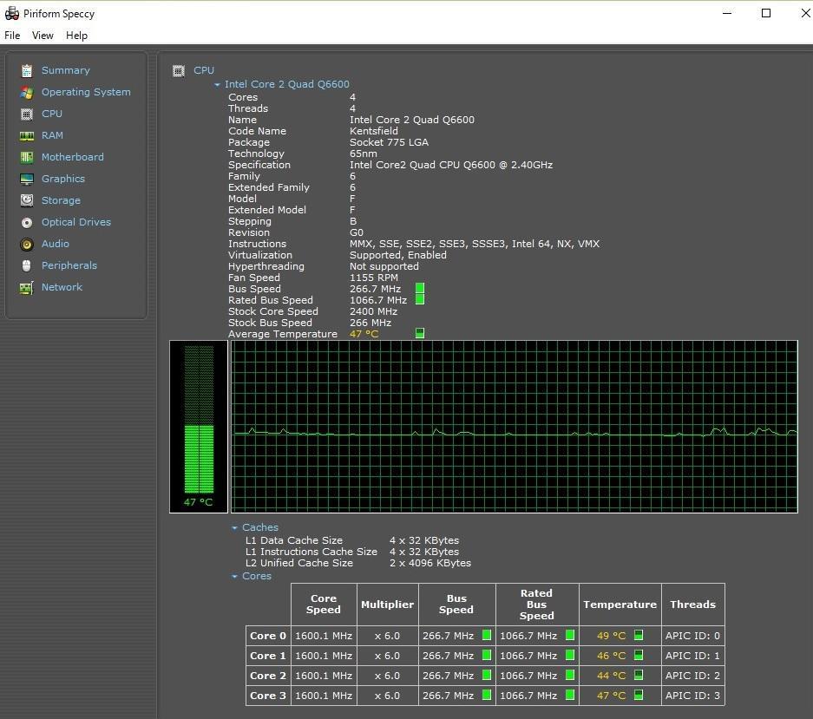Viewport: 813px width, 719px height.
Task: Click Core 0 Bus Speed green indicator
Action: 487,635
